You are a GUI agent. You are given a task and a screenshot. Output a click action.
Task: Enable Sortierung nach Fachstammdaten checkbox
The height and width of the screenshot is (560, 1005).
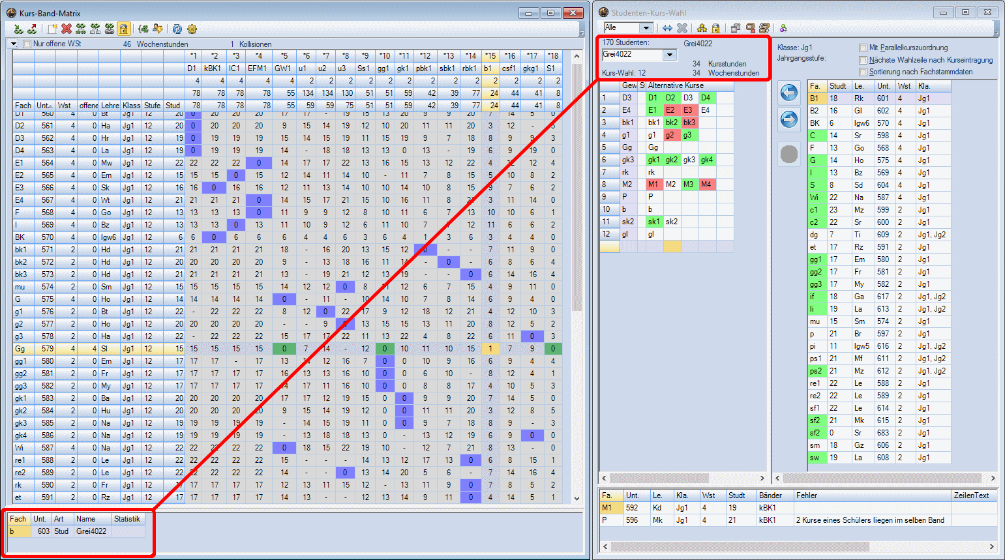[863, 72]
